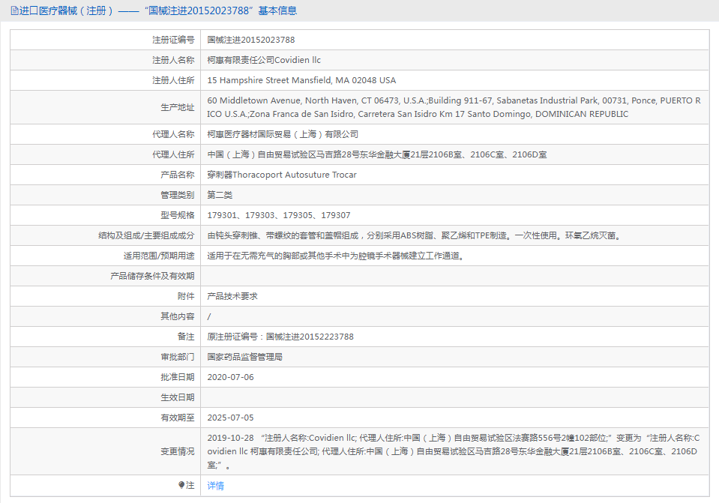Click the 管理类别 row label

178,195
